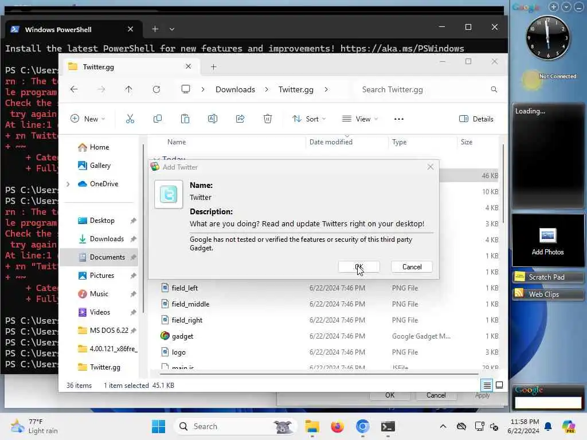The width and height of the screenshot is (587, 440).
Task: Open the Sort dropdown
Action: pyautogui.click(x=309, y=119)
